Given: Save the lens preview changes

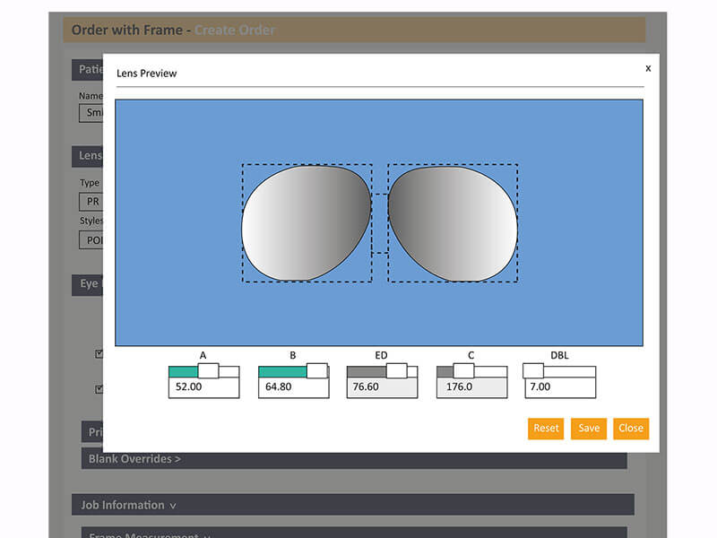Looking at the screenshot, I should 588,429.
